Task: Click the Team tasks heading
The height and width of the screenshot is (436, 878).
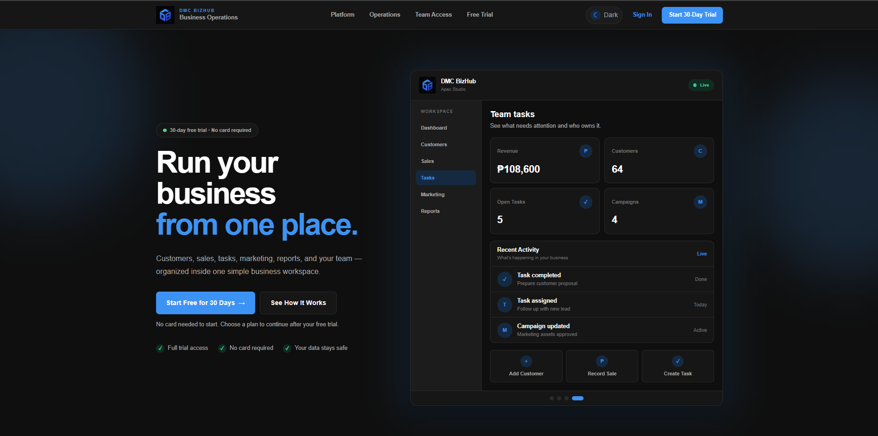Action: (513, 114)
